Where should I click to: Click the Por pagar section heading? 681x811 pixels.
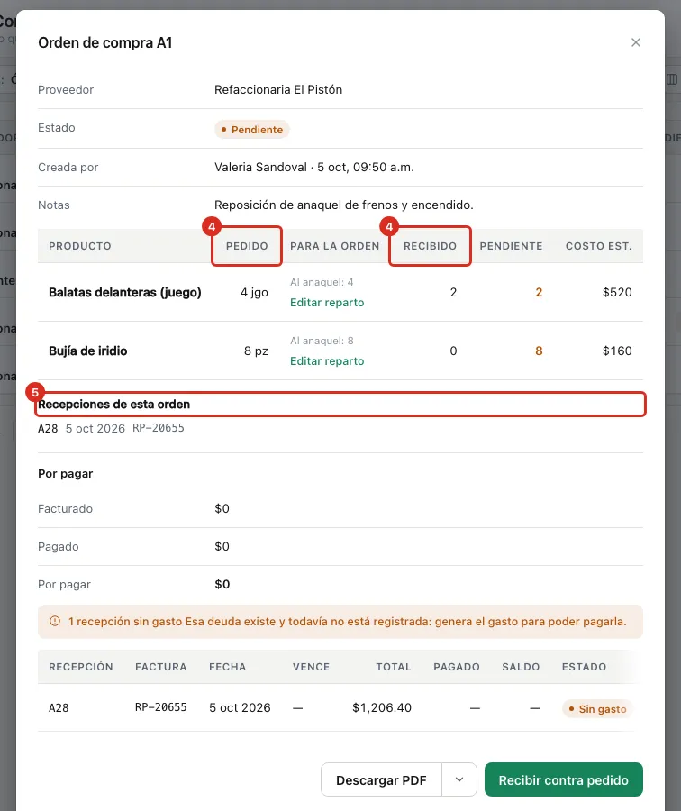pos(65,473)
